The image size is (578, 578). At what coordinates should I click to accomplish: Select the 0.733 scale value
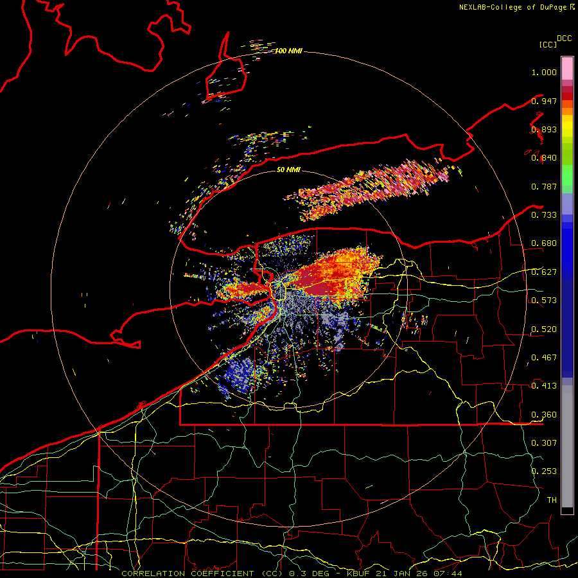pyautogui.click(x=544, y=215)
